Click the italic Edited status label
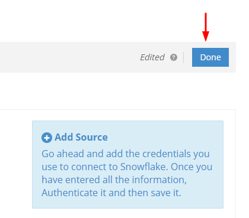This screenshot has width=249, height=218. [x=152, y=57]
